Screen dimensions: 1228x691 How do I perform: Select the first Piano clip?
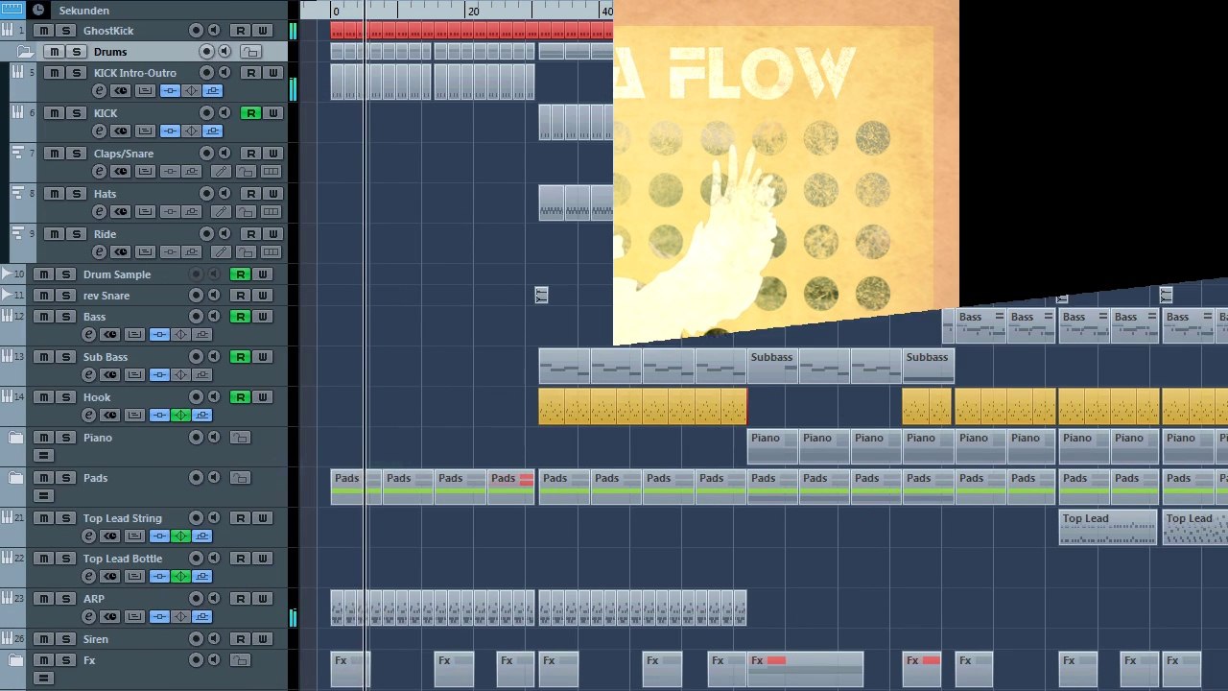pyautogui.click(x=772, y=446)
